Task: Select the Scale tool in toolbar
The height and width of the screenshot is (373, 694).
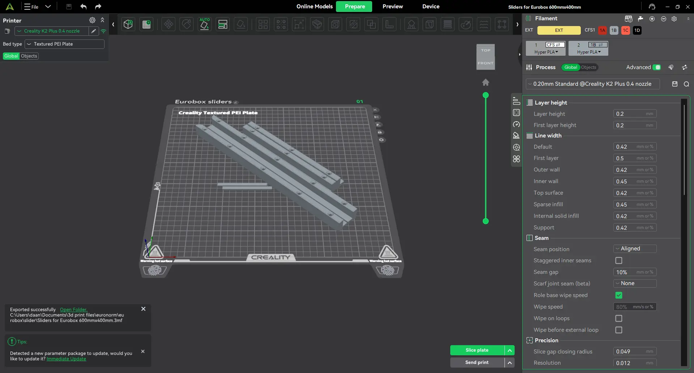Action: coord(299,24)
